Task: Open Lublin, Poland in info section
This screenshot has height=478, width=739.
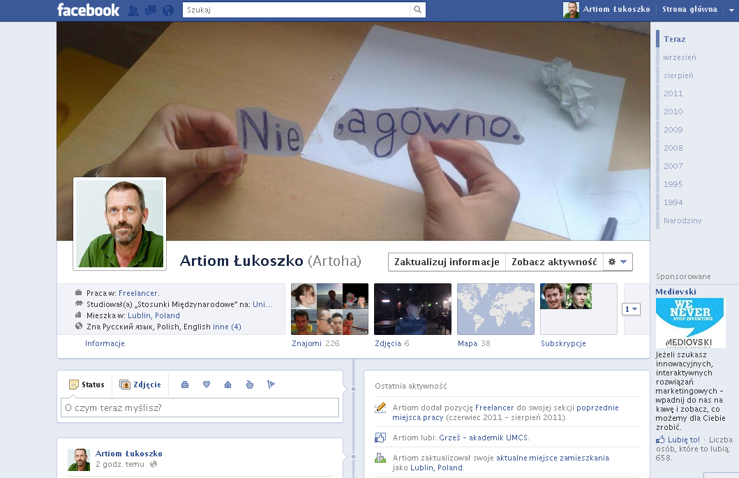Action: (x=154, y=315)
